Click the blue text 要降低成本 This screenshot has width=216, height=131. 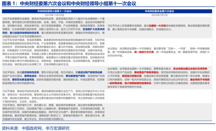(x=30, y=76)
